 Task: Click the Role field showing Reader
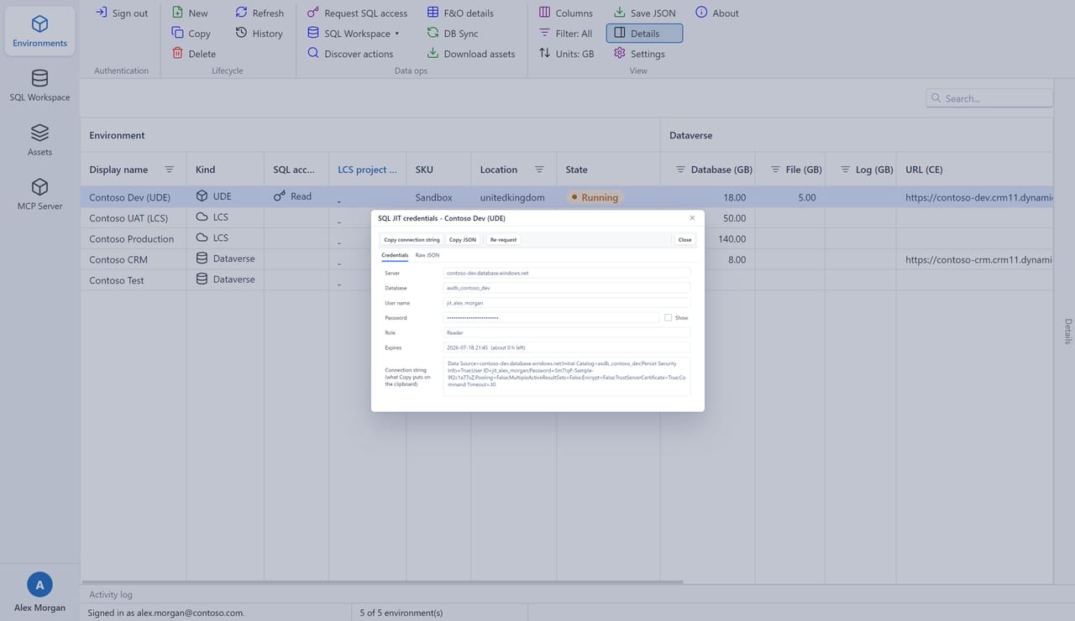567,333
